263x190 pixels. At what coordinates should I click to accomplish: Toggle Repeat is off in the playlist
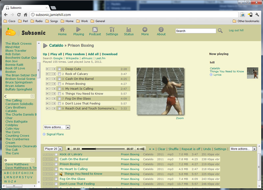[191, 149]
